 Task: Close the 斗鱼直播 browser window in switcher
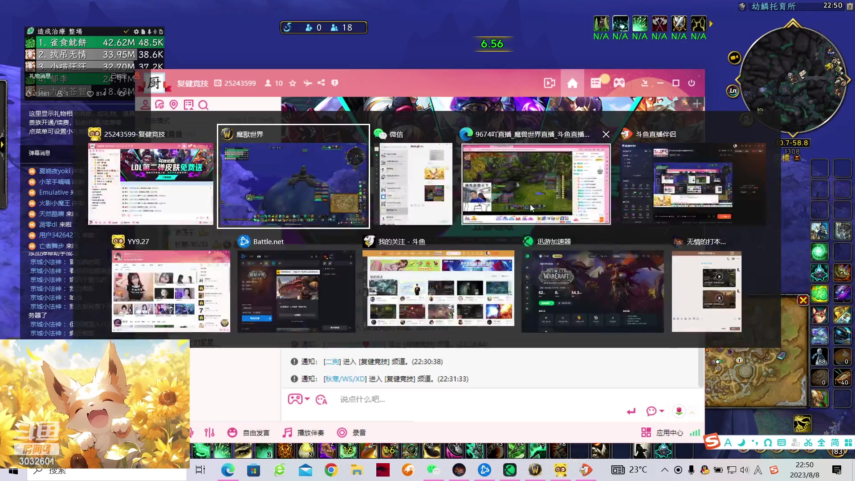(606, 134)
